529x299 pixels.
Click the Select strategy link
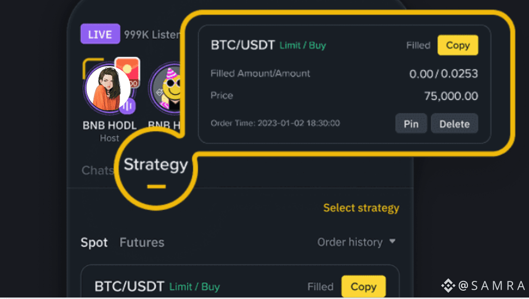(361, 208)
